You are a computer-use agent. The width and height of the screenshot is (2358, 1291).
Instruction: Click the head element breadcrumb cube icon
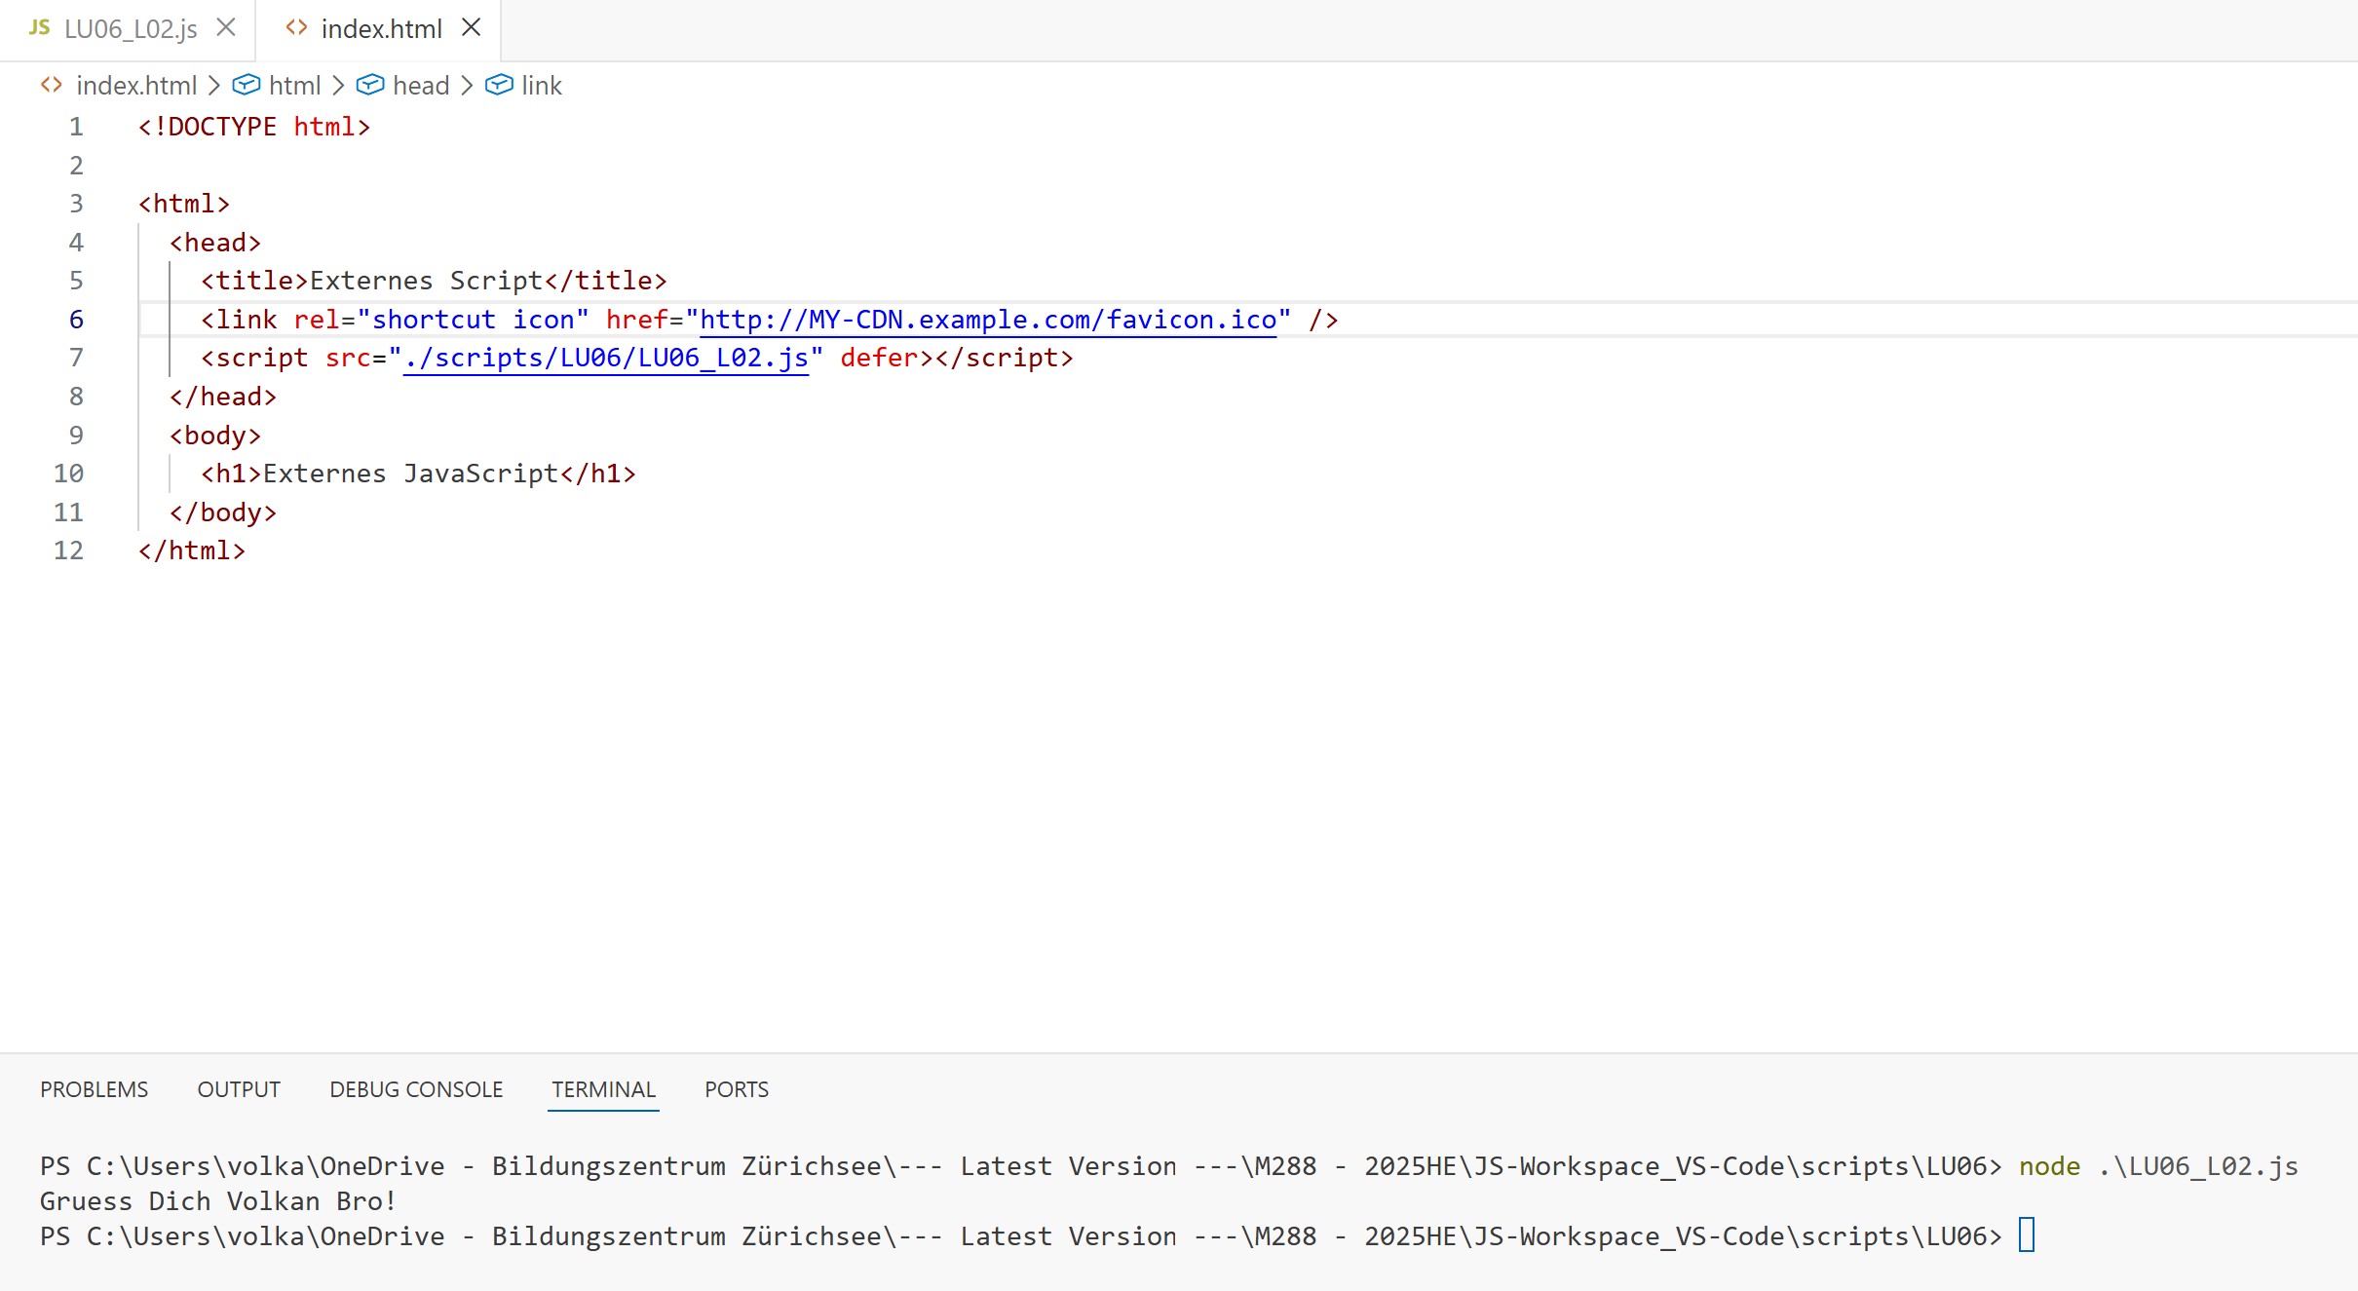(370, 86)
